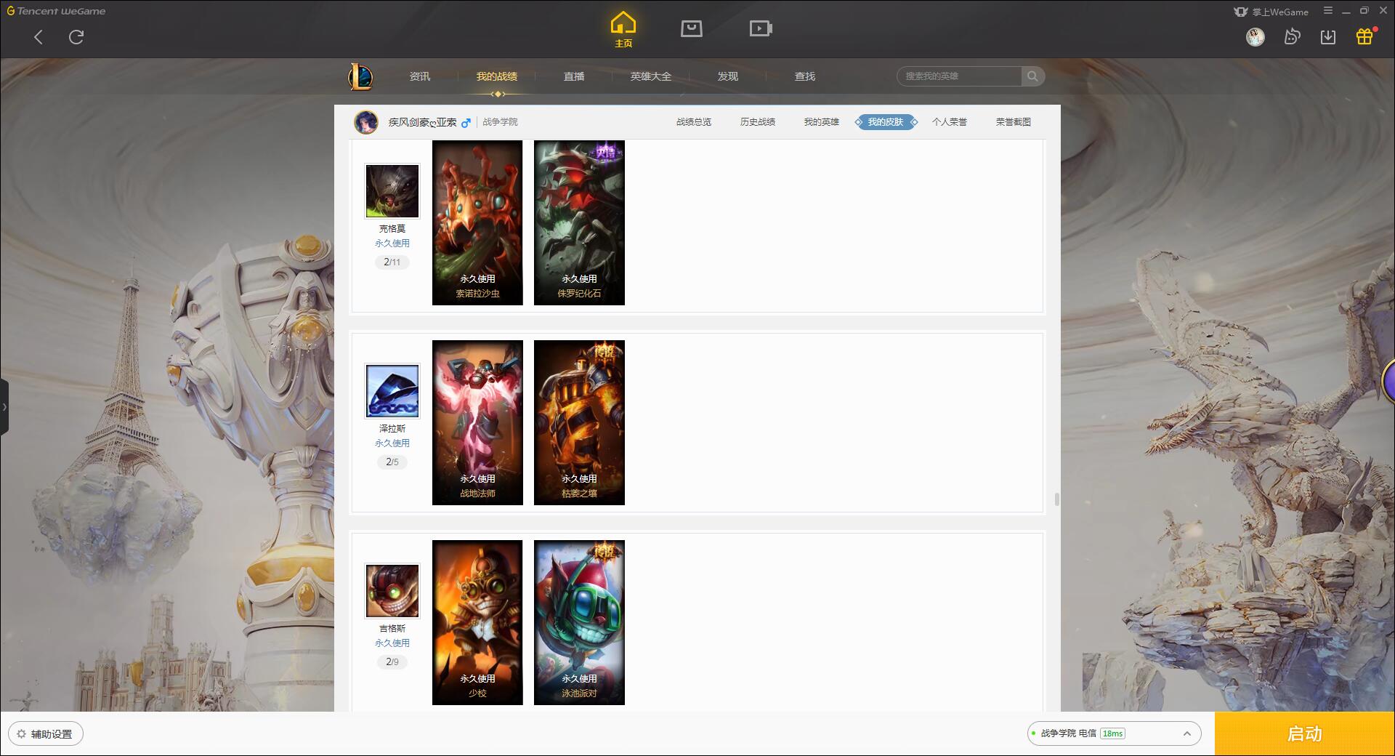Open 荣誉截图 section

pos(1014,122)
